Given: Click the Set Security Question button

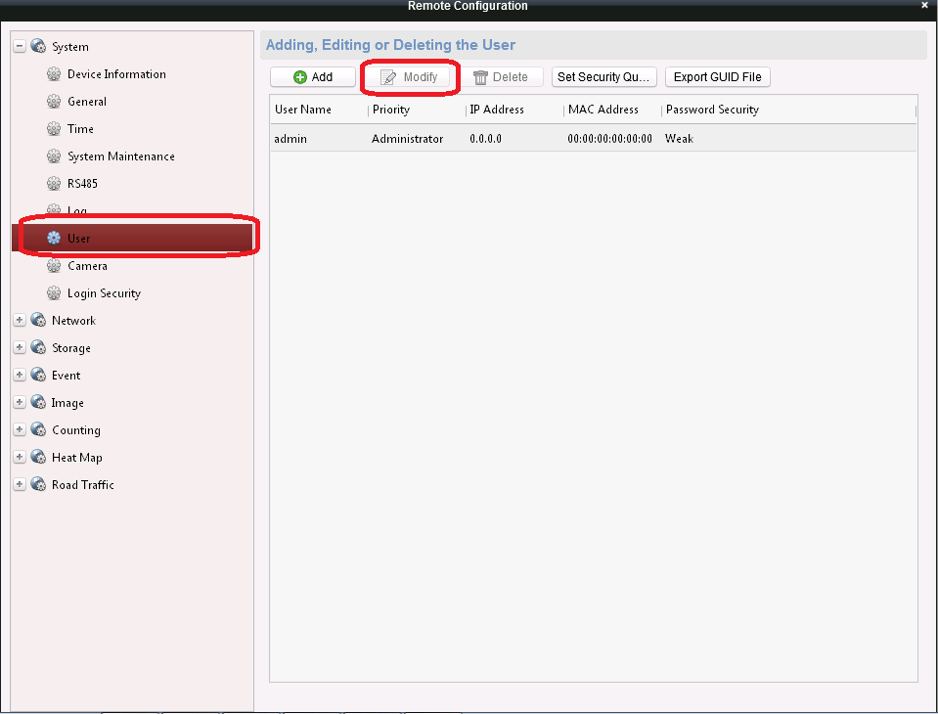Looking at the screenshot, I should (603, 77).
